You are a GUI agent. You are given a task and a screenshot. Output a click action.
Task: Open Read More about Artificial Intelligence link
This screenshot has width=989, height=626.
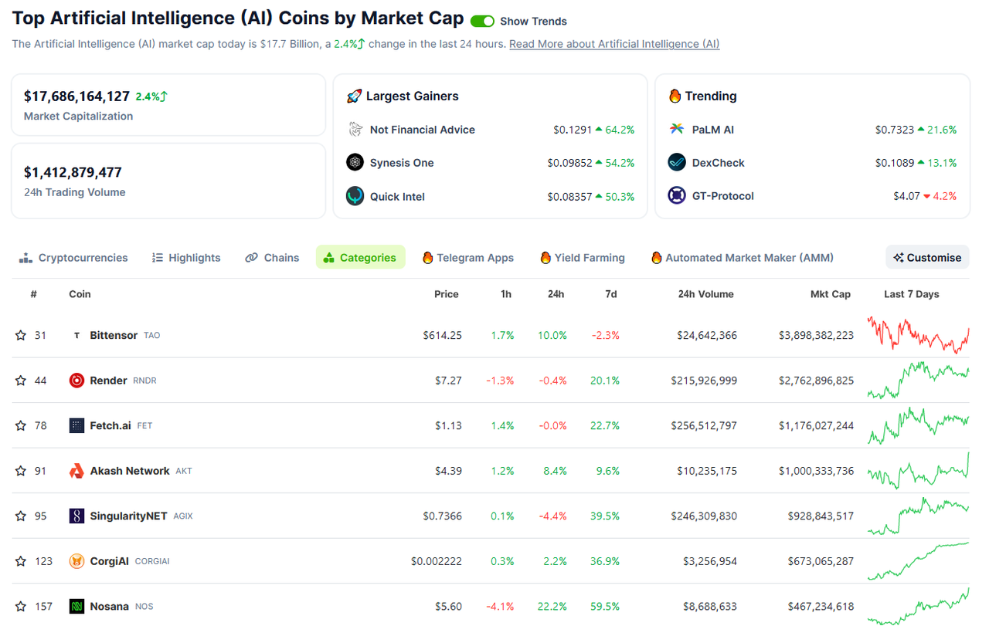tap(614, 44)
